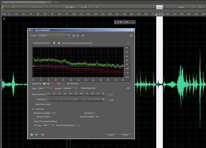The image size is (206, 148).
Task: Toggle loop preview playback
Action: point(43,135)
